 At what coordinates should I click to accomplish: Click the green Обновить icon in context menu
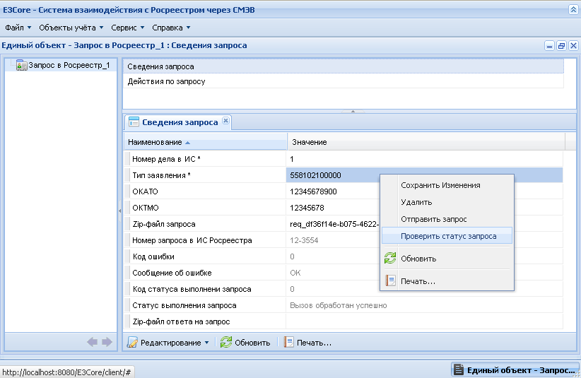(x=389, y=258)
